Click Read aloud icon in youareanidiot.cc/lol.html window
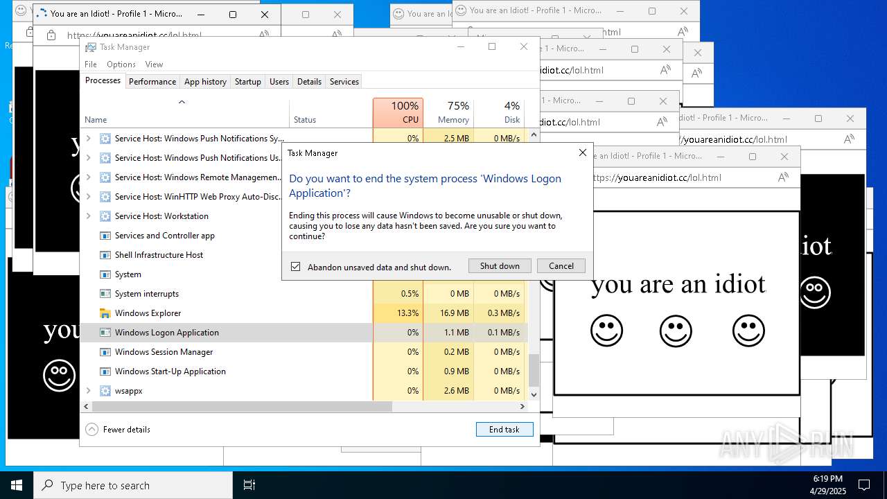 point(783,177)
